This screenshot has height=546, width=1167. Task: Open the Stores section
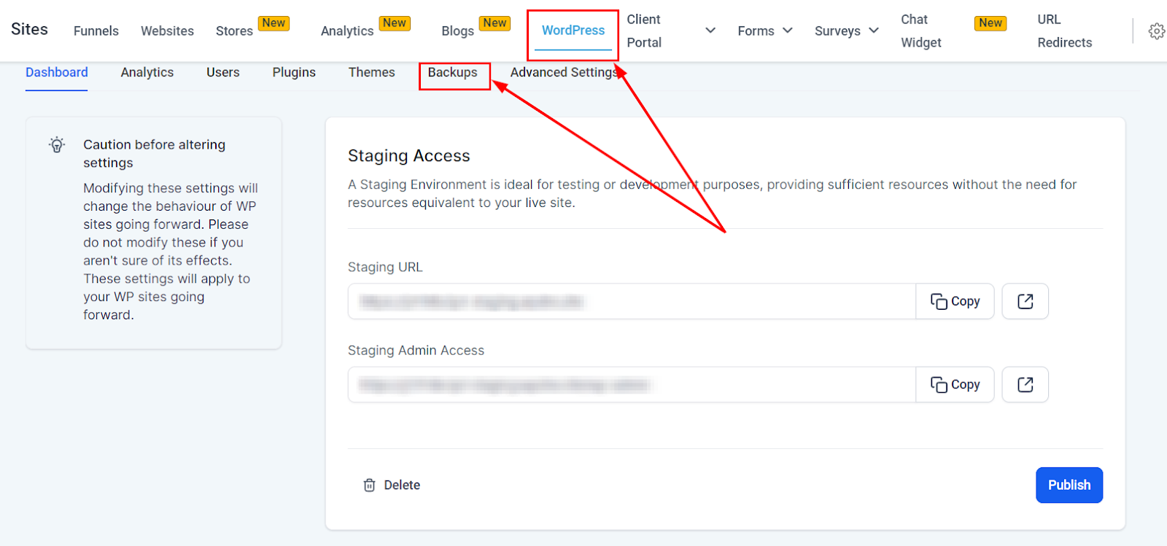click(234, 31)
